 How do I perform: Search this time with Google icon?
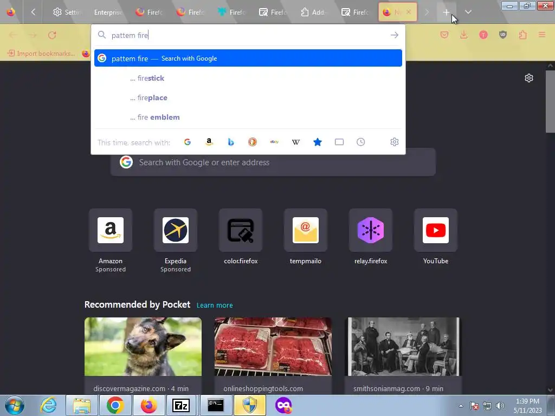[x=188, y=142]
